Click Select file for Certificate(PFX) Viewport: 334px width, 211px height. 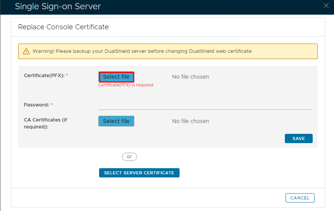click(x=116, y=77)
